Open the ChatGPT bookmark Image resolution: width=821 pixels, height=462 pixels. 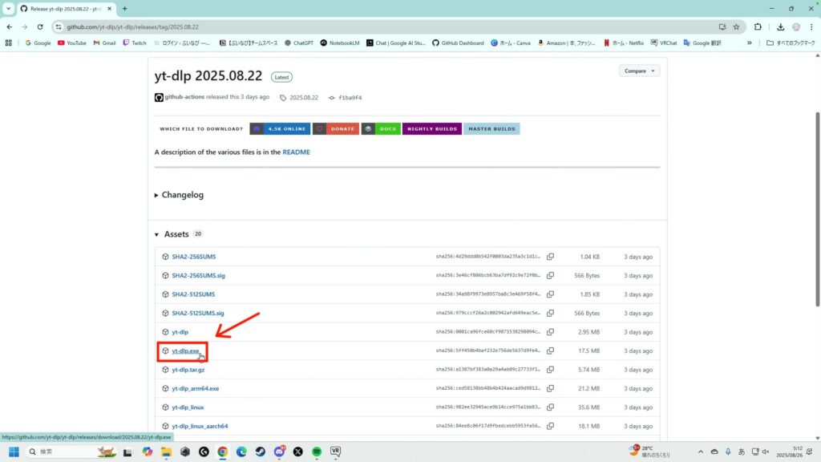tap(299, 43)
